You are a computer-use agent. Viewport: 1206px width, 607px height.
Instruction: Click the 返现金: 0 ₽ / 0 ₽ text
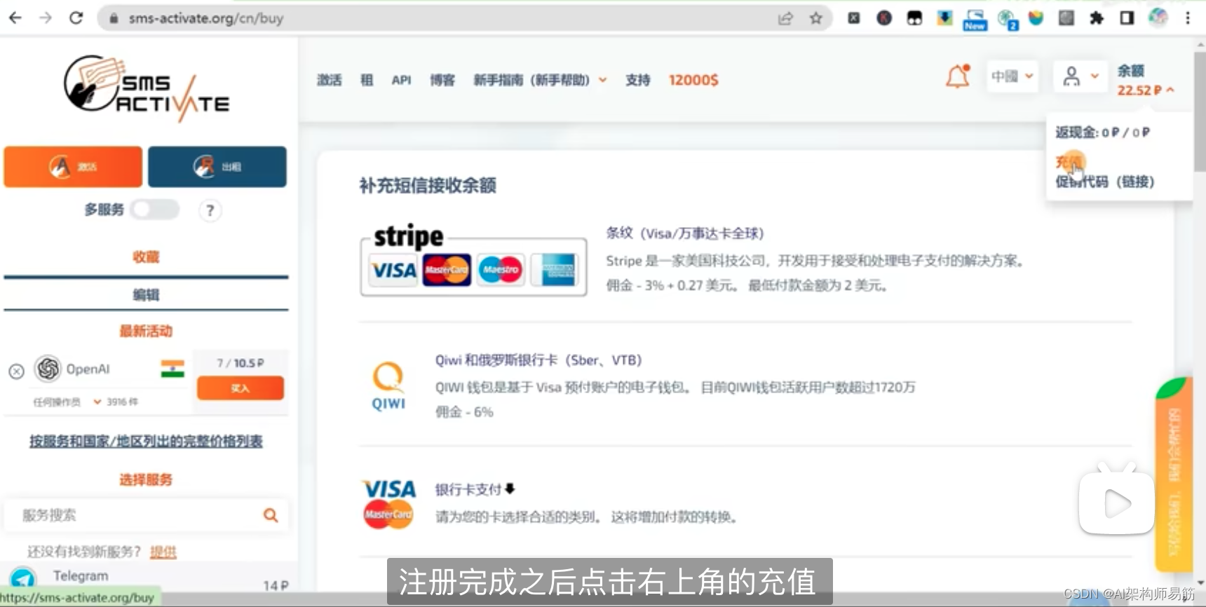[x=1102, y=132]
